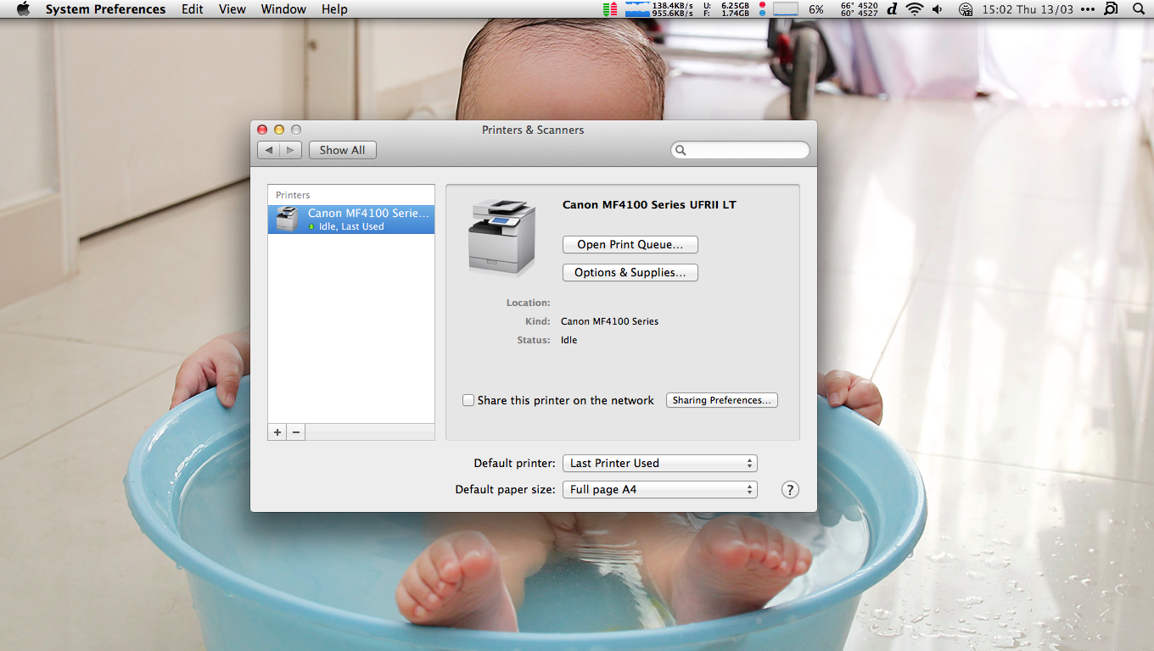Image resolution: width=1154 pixels, height=651 pixels.
Task: Click the magnifier icon in the search field
Action: click(x=681, y=150)
